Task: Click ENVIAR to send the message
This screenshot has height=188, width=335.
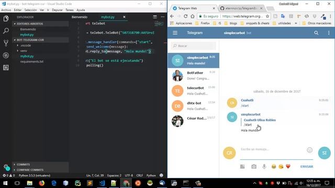Action: tap(307, 167)
